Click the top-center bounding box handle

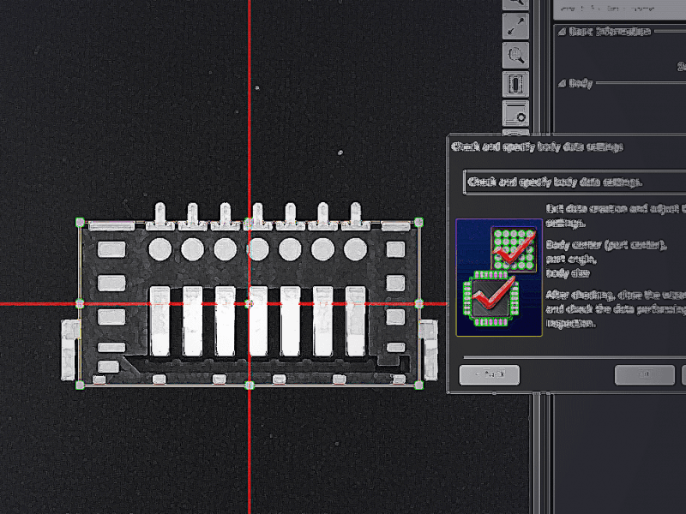249,223
